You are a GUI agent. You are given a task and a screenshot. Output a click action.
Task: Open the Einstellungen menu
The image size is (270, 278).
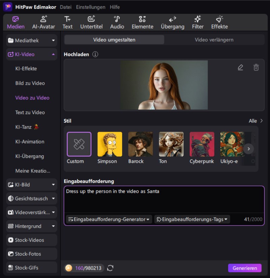90,7
